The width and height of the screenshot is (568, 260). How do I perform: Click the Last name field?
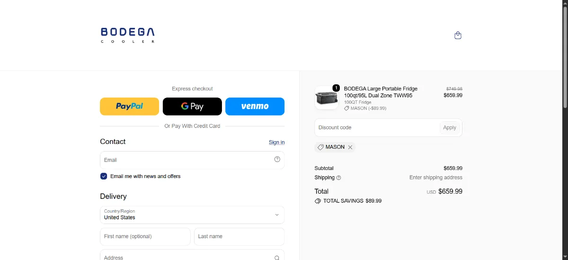click(239, 236)
